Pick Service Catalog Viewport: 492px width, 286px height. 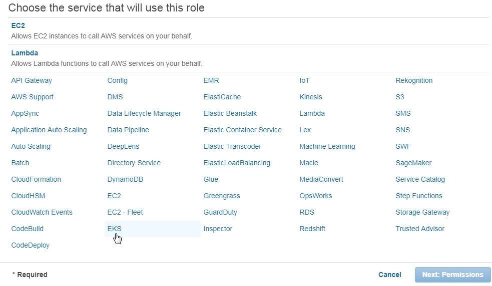coord(420,179)
